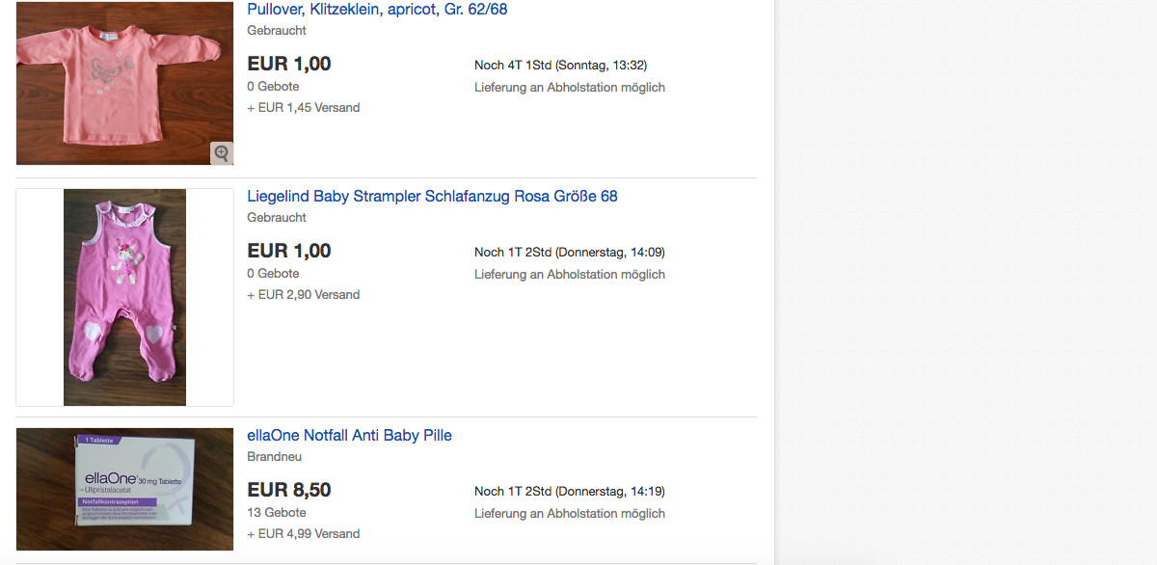1157x565 pixels.
Task: Click the '+ EUR 4,99 Versand' shipping text
Action: (304, 534)
